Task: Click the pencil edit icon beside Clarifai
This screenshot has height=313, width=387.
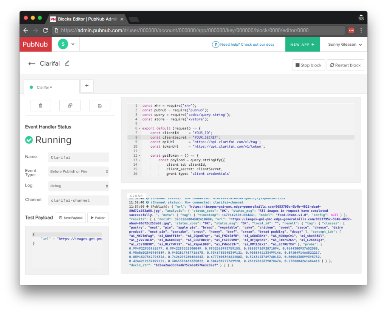Action: click(x=67, y=63)
